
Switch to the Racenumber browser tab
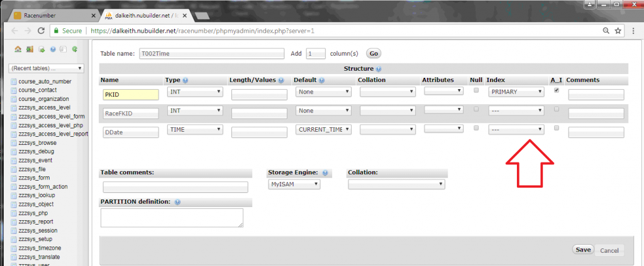(x=54, y=16)
